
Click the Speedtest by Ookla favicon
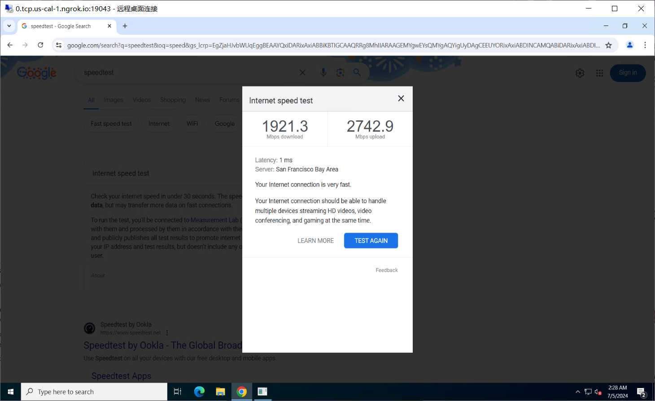(x=90, y=328)
